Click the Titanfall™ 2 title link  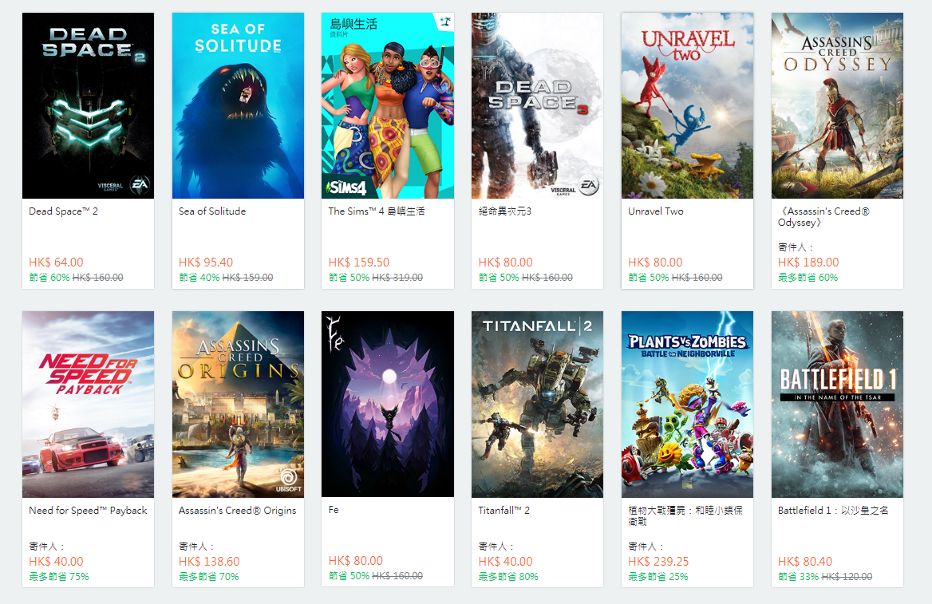[x=504, y=510]
